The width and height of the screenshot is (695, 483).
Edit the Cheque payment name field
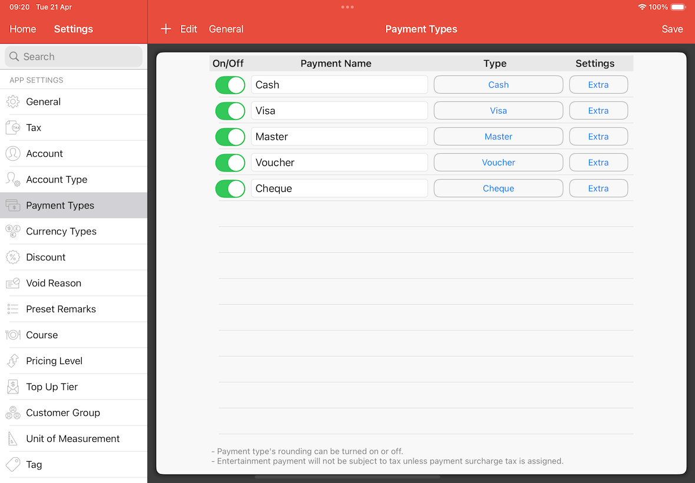[339, 188]
